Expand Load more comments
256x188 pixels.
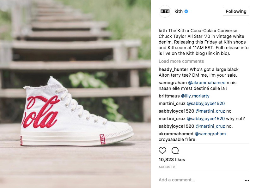coord(181,61)
